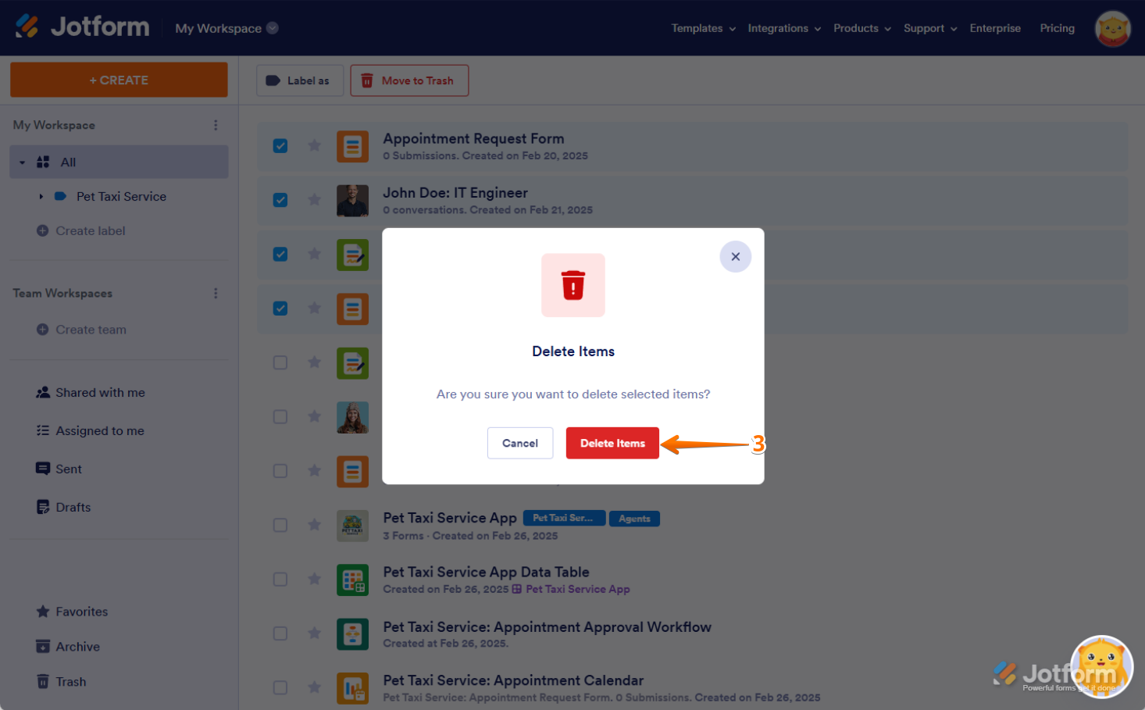Confirm with the red Delete Items button
Image resolution: width=1145 pixels, height=710 pixels.
612,443
